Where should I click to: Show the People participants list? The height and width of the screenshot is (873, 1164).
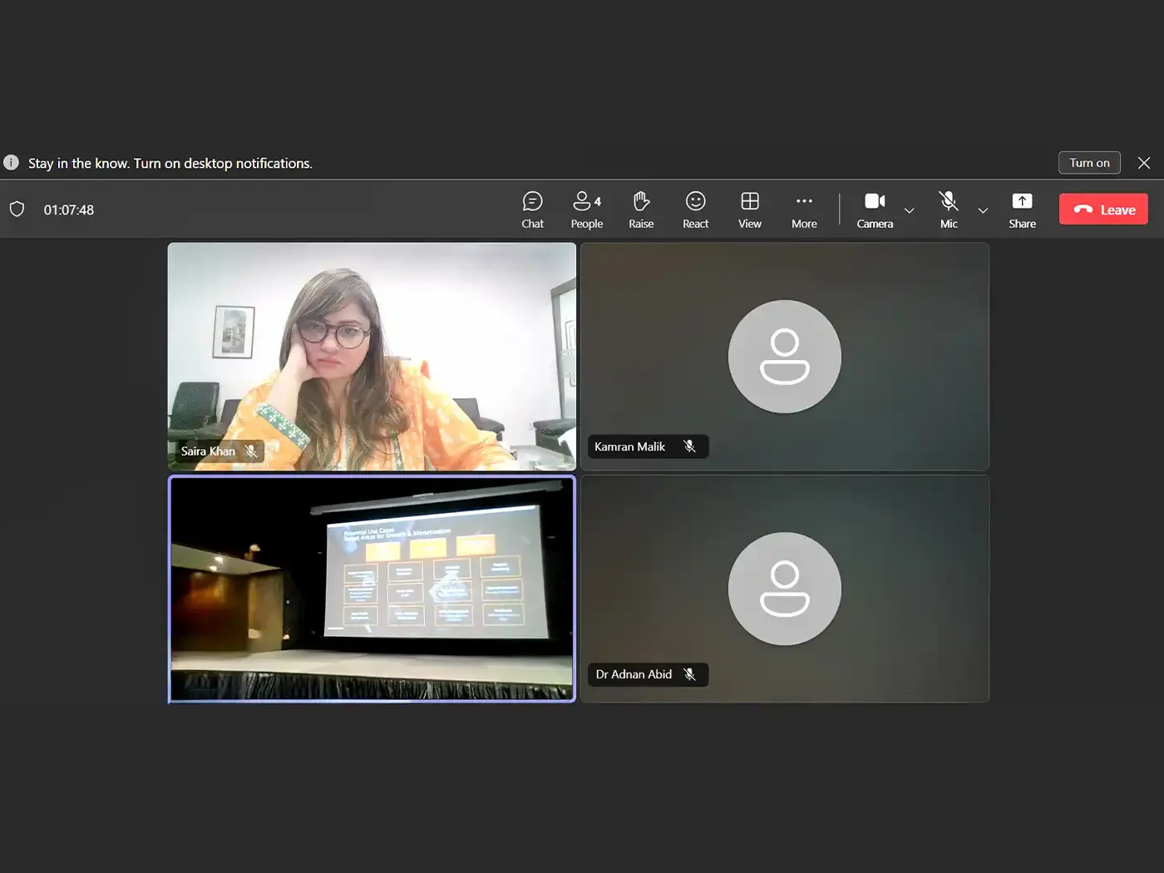pos(586,210)
